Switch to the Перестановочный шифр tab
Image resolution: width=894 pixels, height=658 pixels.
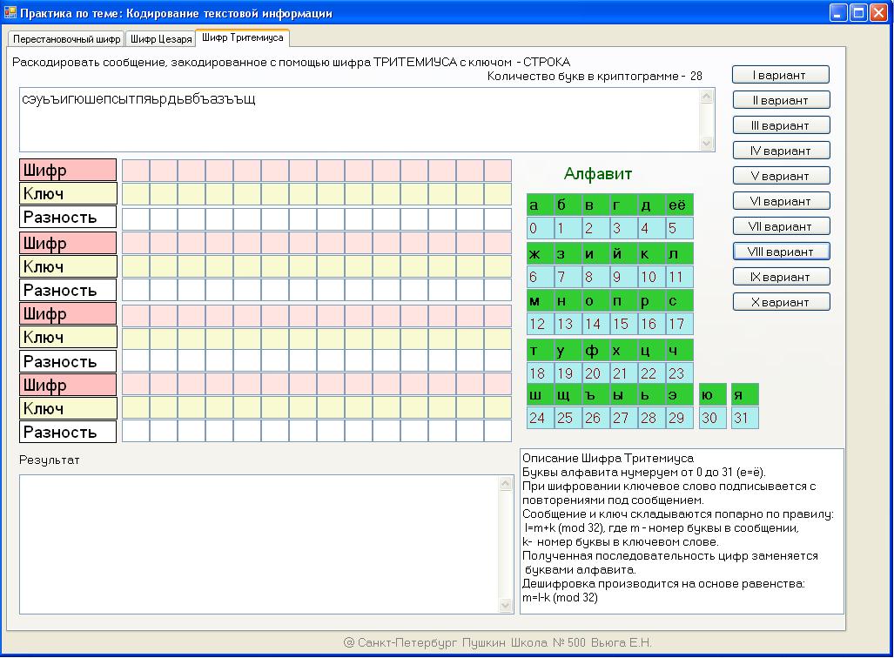click(x=67, y=39)
